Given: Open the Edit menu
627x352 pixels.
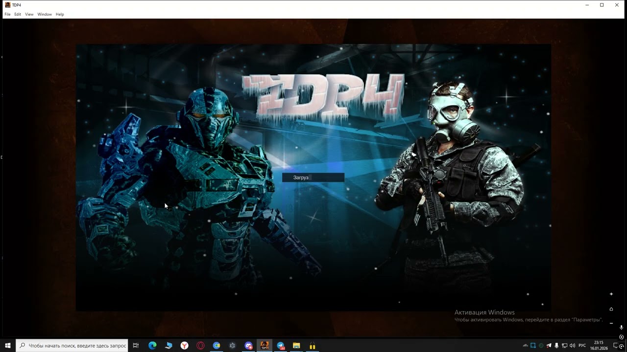Looking at the screenshot, I should tap(18, 14).
